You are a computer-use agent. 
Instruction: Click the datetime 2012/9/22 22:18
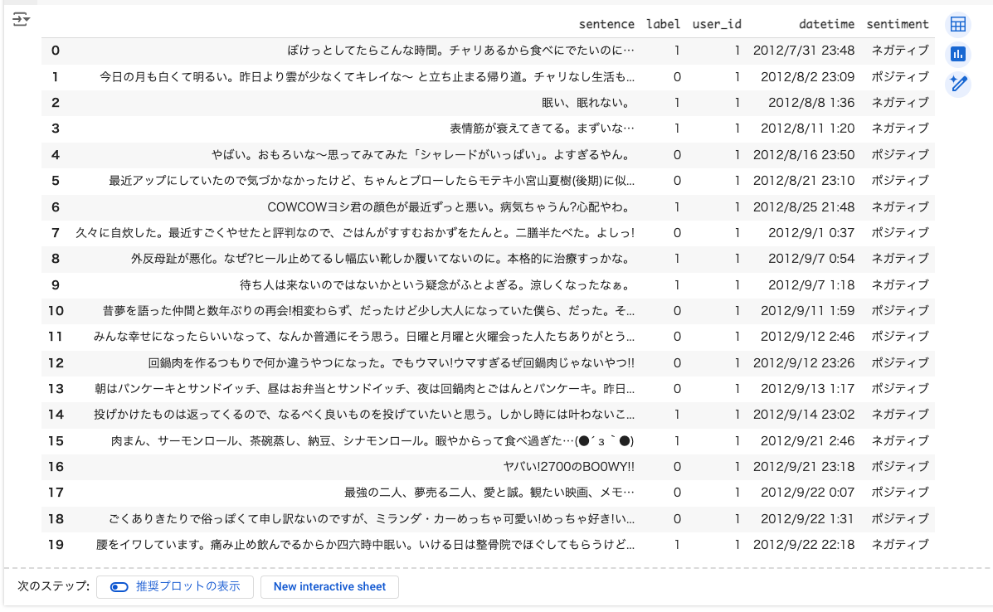point(804,544)
